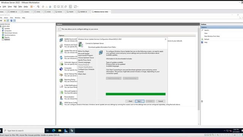Image resolution: width=243 pixels, height=137 pixels.
Task: Open the Computers option icon in Options list
Action: point(61,69)
